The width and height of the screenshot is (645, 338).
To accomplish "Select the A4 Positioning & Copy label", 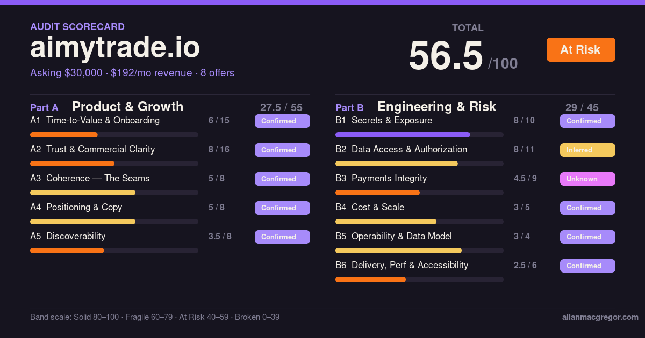I will [76, 207].
